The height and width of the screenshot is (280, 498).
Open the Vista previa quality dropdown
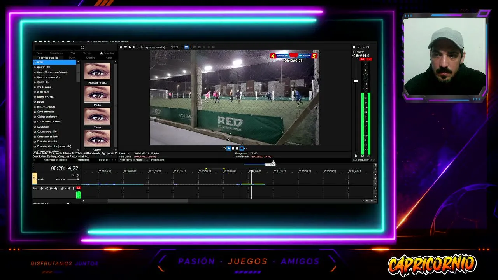point(154,47)
